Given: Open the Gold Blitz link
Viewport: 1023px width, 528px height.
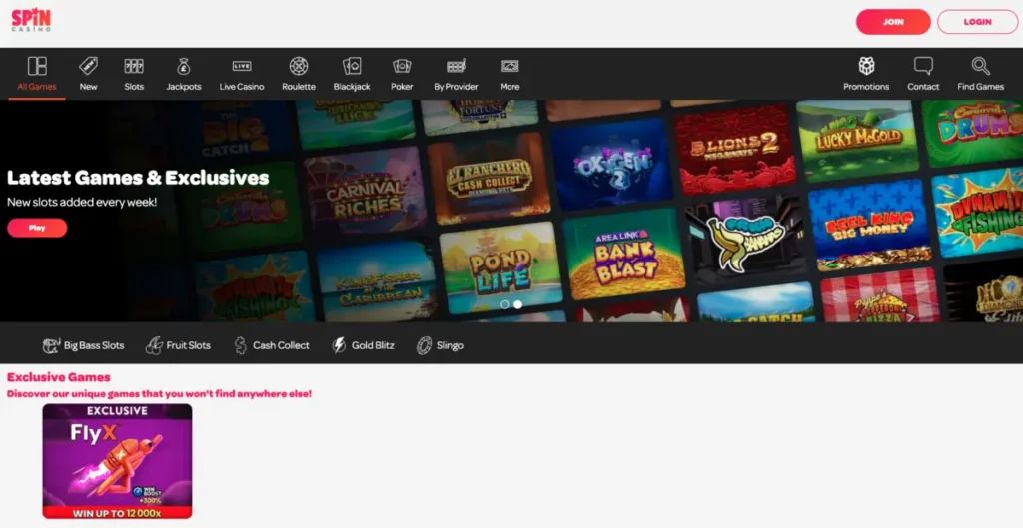Looking at the screenshot, I should [x=374, y=345].
